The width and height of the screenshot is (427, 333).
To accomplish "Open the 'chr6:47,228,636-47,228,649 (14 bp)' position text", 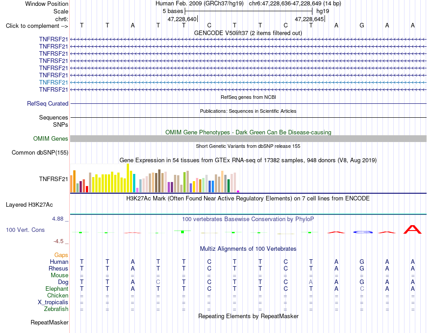I will 295,4.
